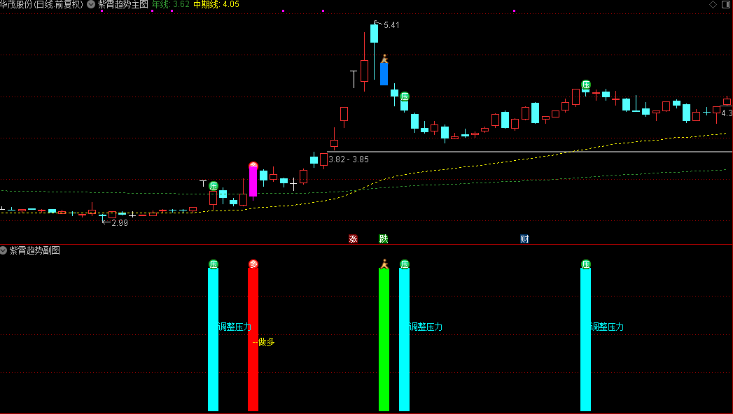733x414 pixels.
Task: Click the 紫霄趋势主图 indicator name
Action: [x=123, y=4]
